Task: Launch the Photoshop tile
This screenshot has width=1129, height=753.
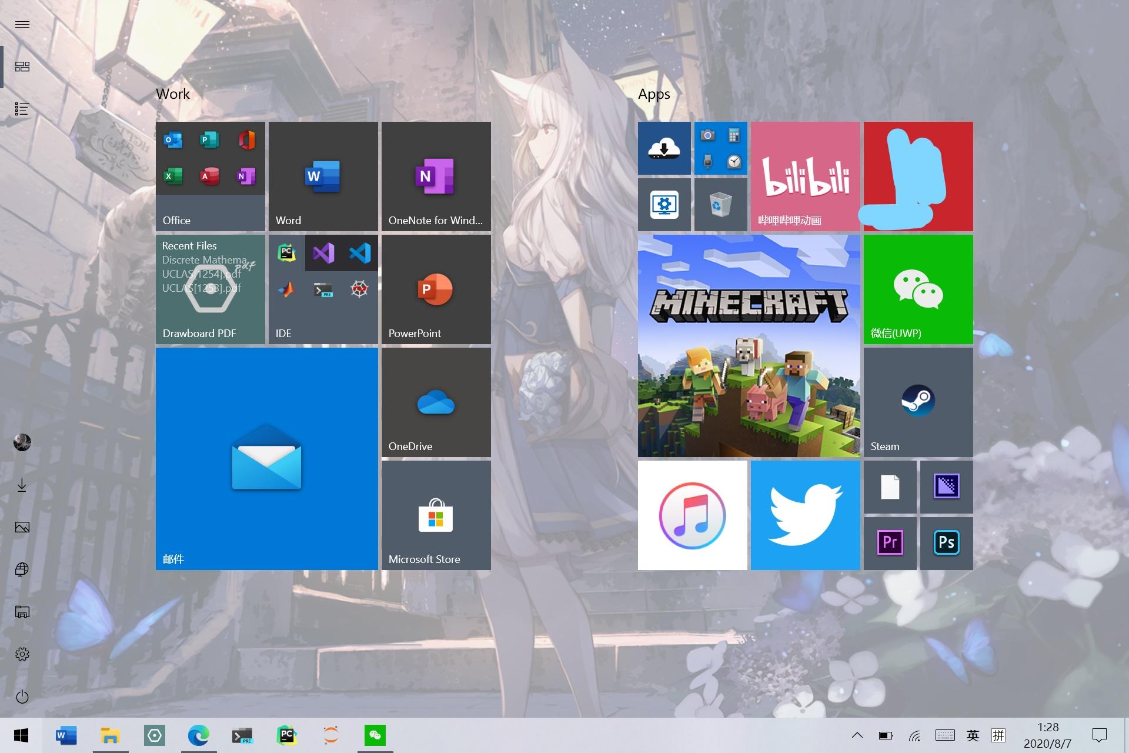Action: 946,543
